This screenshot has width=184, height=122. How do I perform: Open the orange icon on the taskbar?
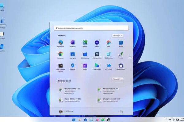point(80,120)
